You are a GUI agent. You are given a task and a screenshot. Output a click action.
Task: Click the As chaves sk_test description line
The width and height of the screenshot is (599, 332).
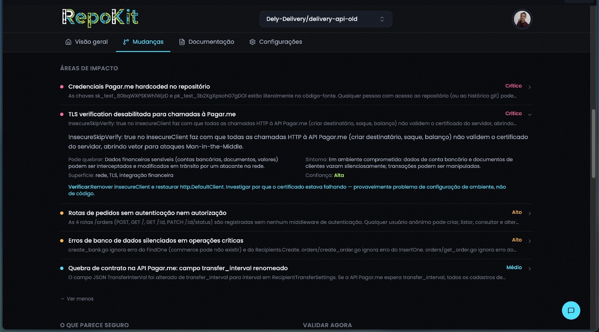click(292, 96)
